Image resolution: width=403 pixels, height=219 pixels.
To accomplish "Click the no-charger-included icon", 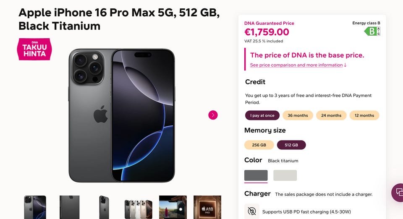I will 252,211.
